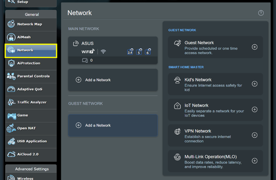Expand Guest Network with plus button
The image size is (276, 180).
[254, 47]
